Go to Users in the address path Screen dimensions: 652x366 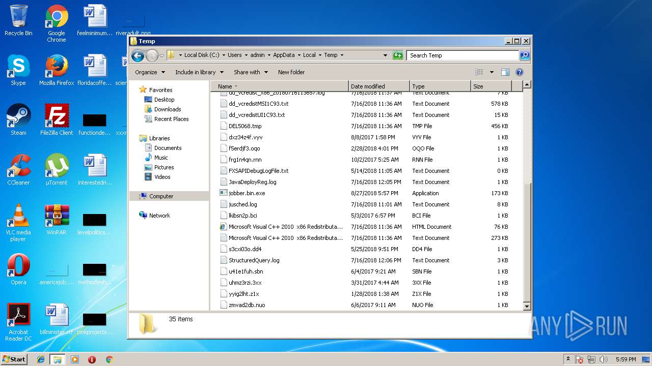coord(235,55)
